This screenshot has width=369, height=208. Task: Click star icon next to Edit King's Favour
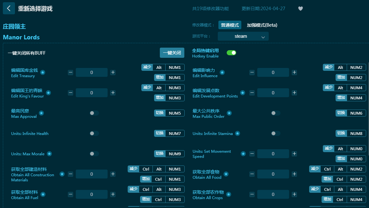coord(48,93)
